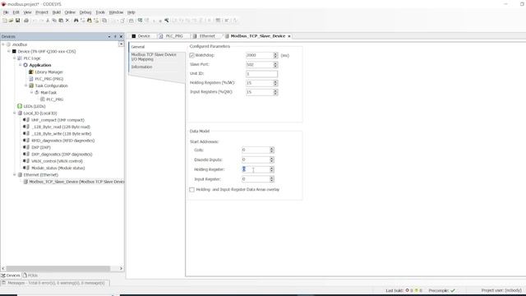The image size is (526, 296).
Task: Click the Task Configuration icon in tree
Action: click(31, 86)
